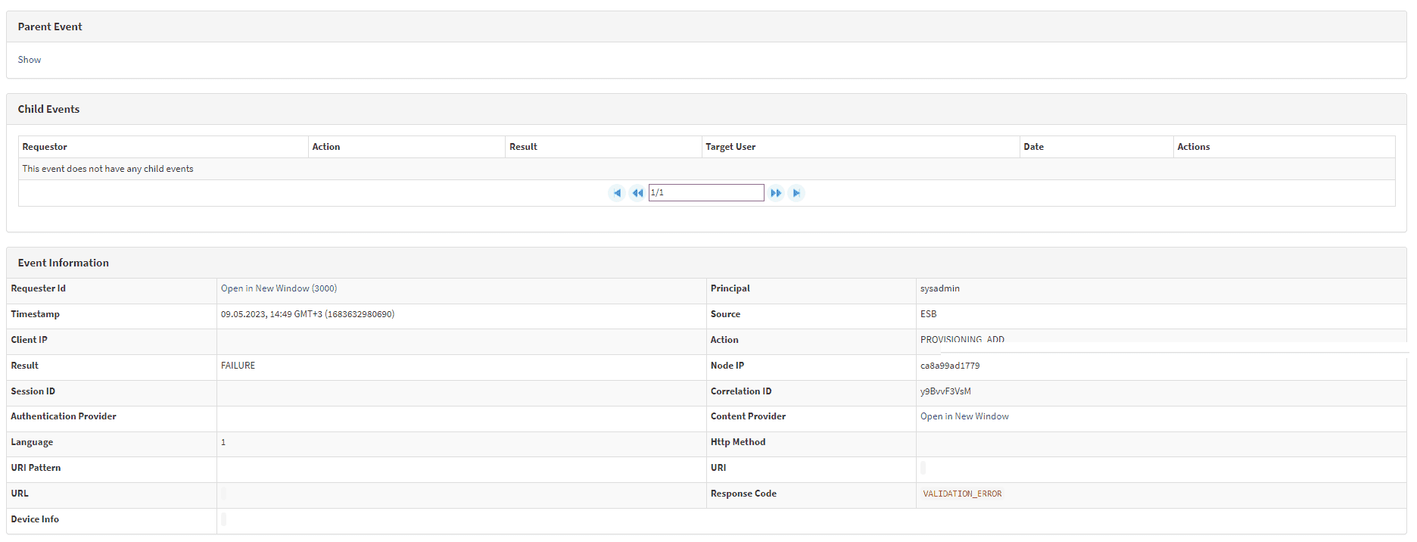Jump to last page of child events
The height and width of the screenshot is (542, 1417).
(796, 193)
